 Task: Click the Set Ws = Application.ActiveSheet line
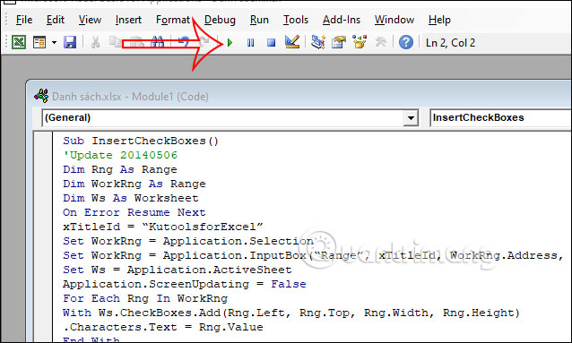click(x=178, y=270)
